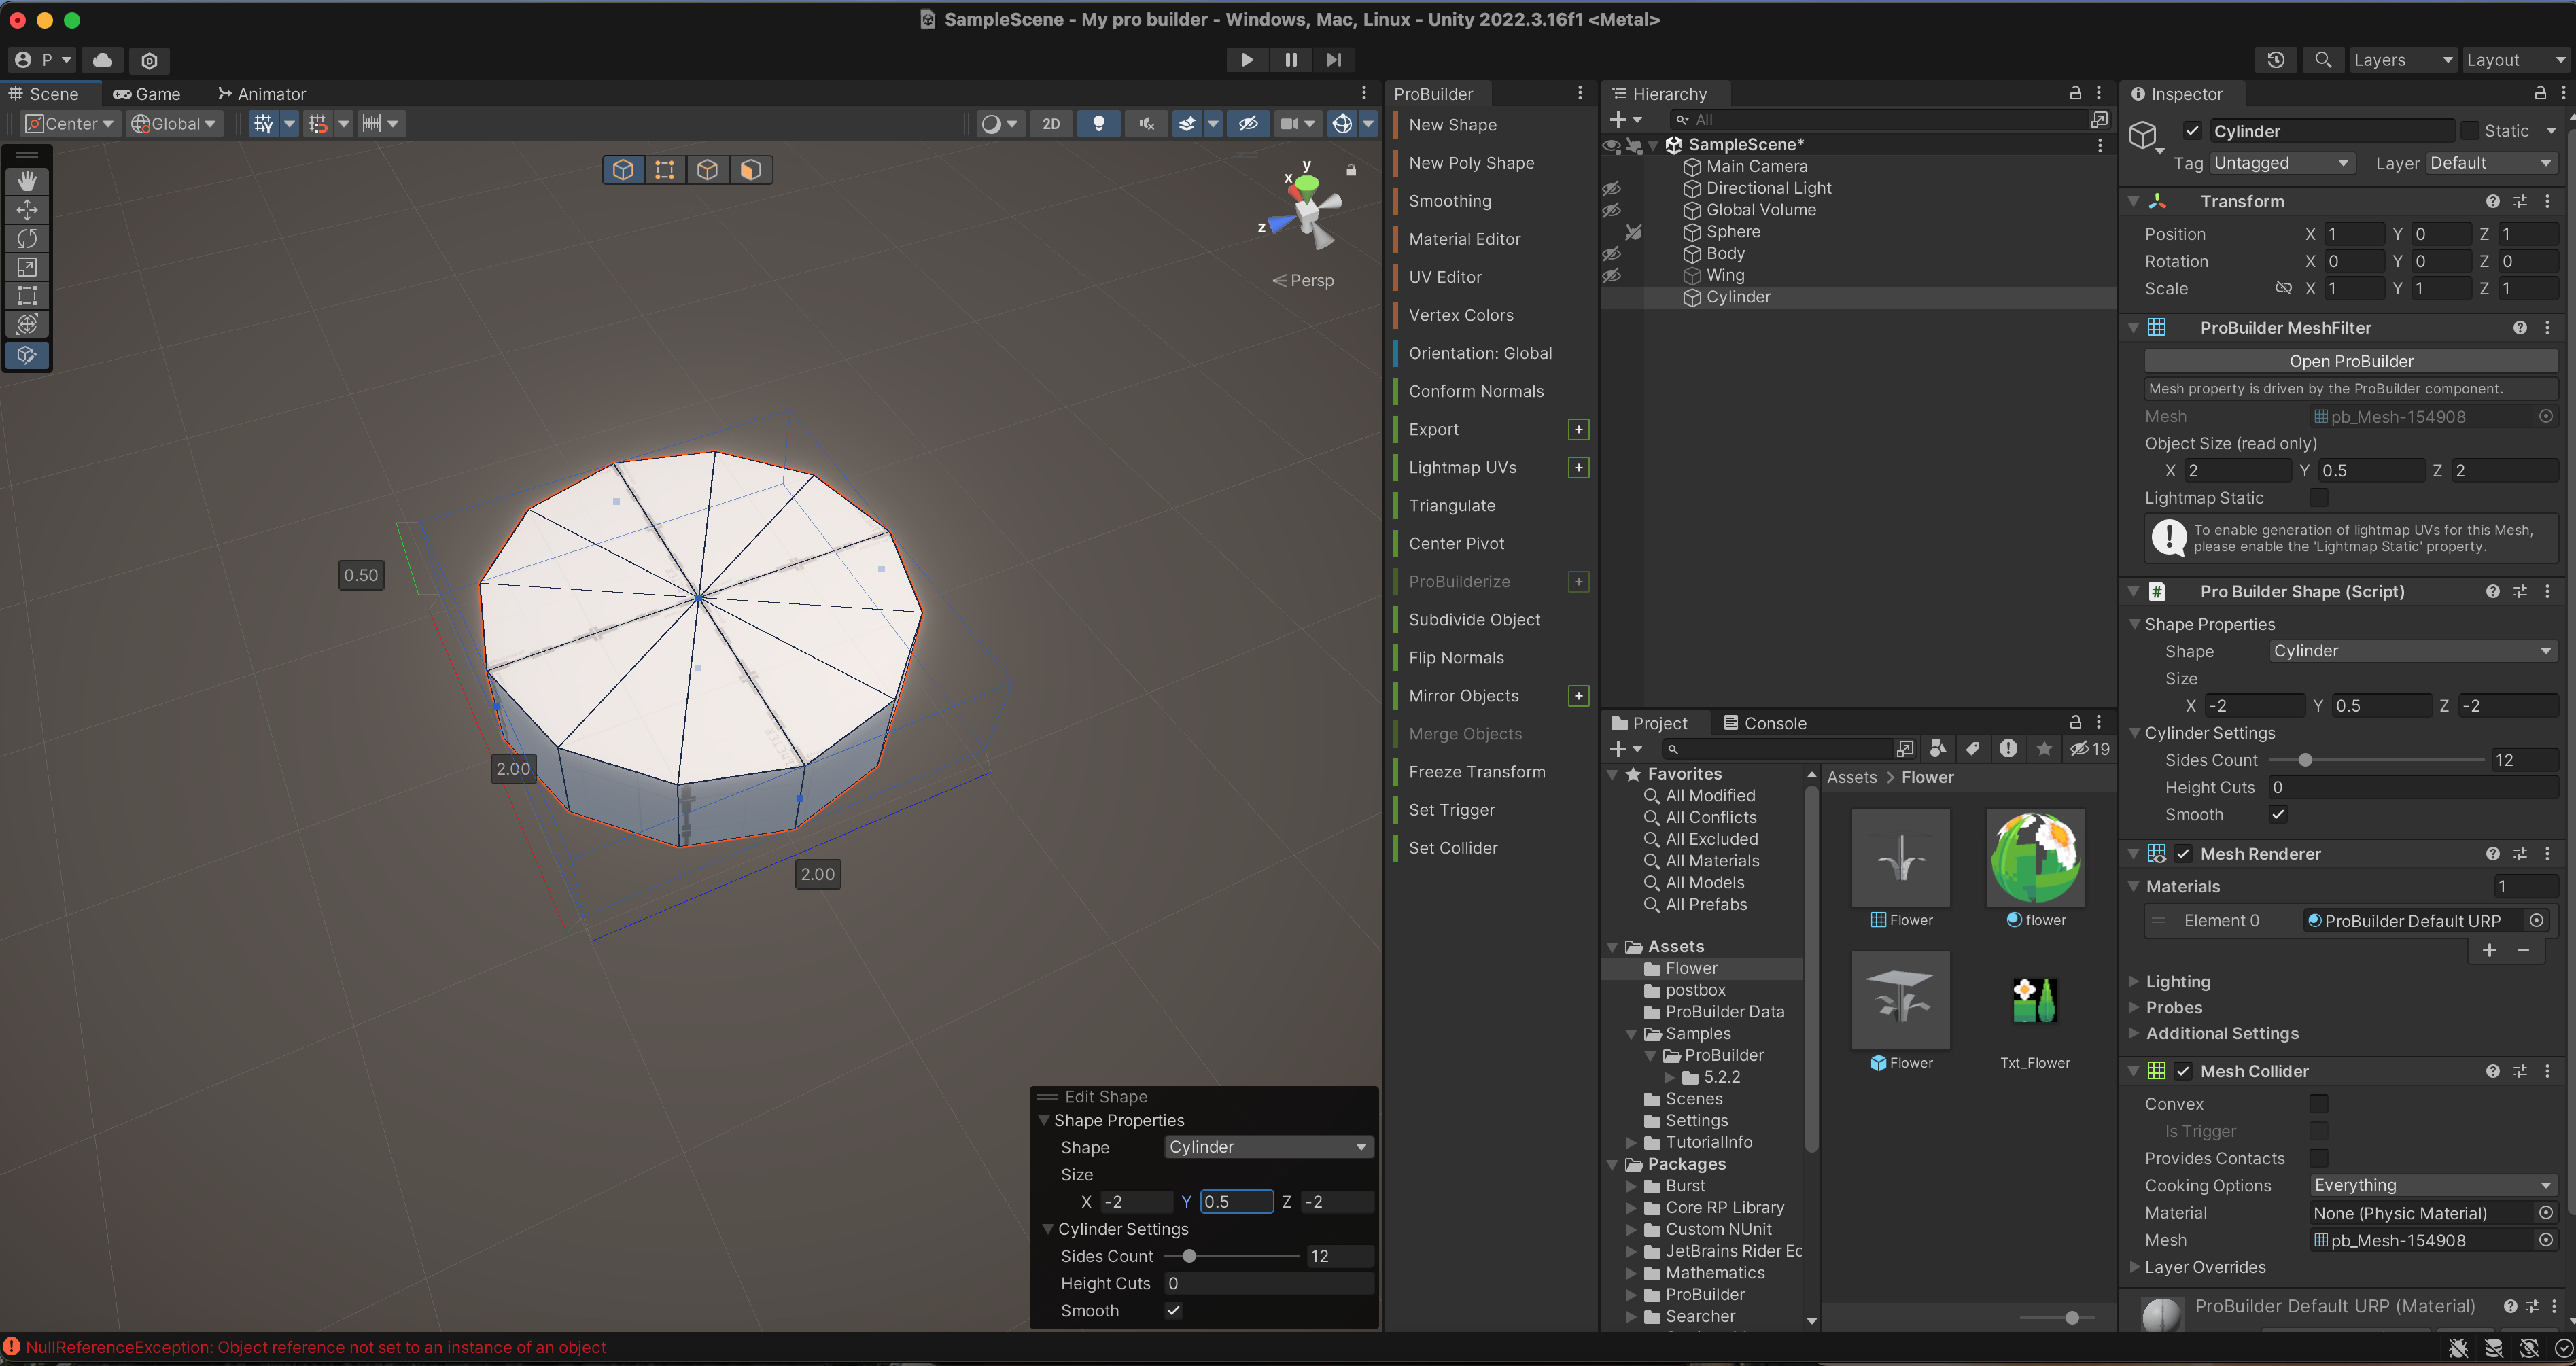Image resolution: width=2576 pixels, height=1366 pixels.
Task: Select the Rotate tool
Action: [x=27, y=238]
